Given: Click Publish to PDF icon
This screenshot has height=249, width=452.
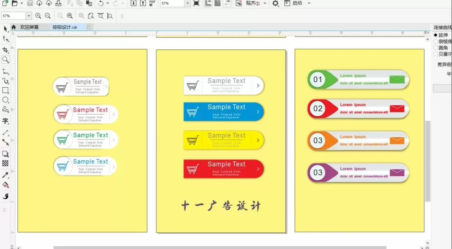Looking at the screenshot, I should pyautogui.click(x=152, y=3).
